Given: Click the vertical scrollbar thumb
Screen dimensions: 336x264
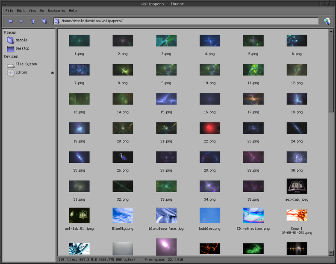Looking at the screenshot, I should click(331, 73).
